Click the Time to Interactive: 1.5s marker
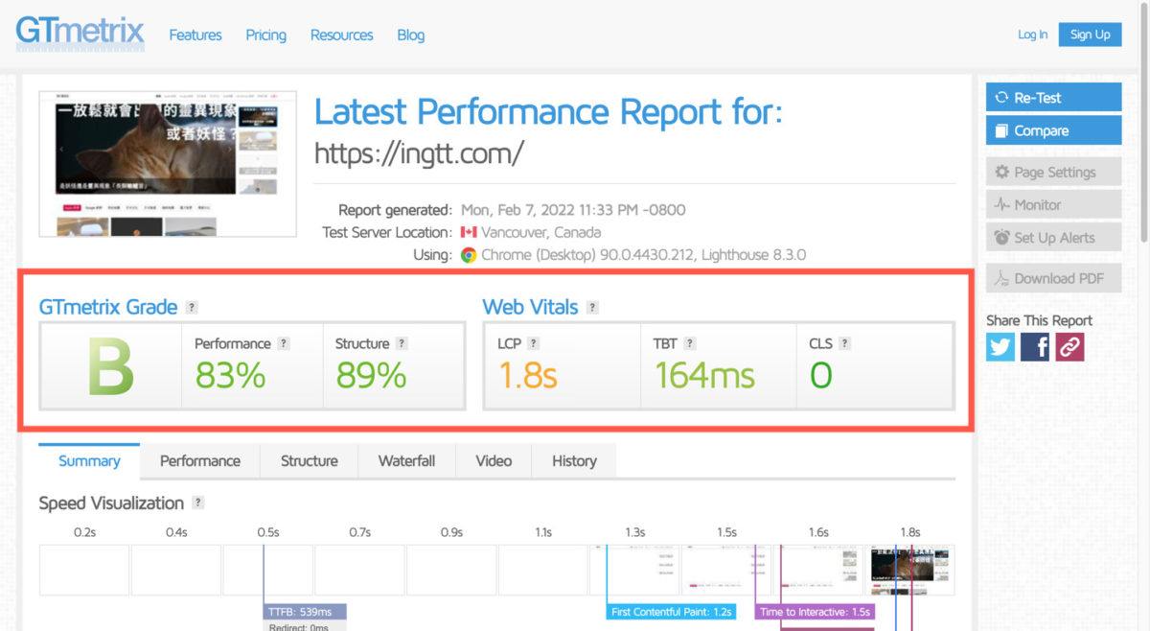 (x=815, y=612)
